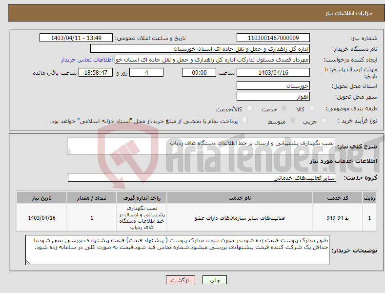Click the remaining time field 18:58:47
Screen dimensions: 385x293
coord(96,72)
